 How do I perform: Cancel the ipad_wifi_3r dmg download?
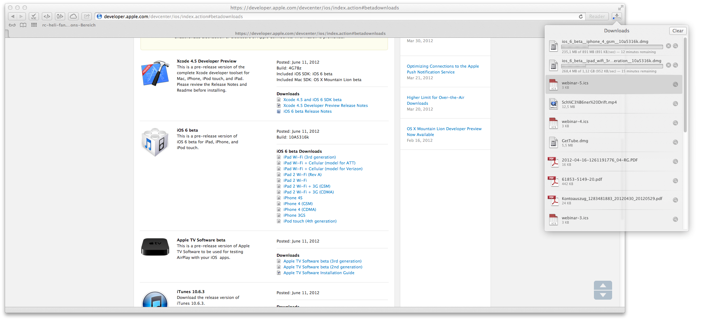pyautogui.click(x=669, y=65)
